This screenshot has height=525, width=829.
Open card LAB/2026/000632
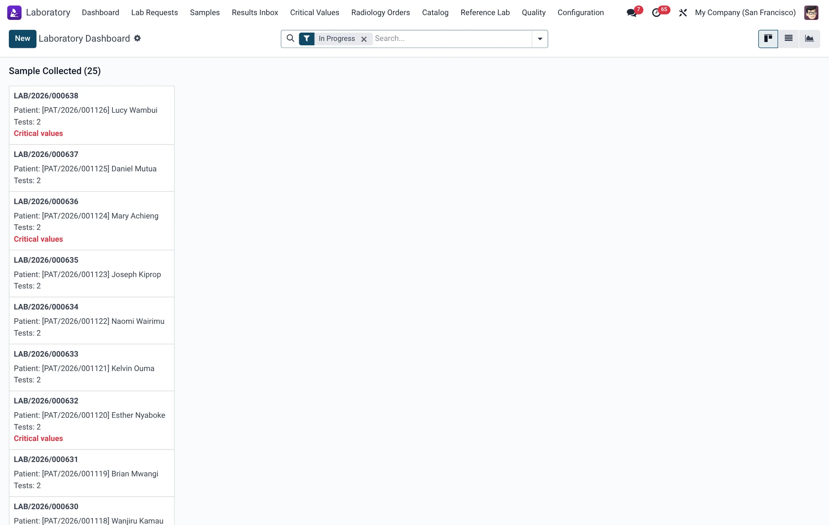click(x=92, y=420)
